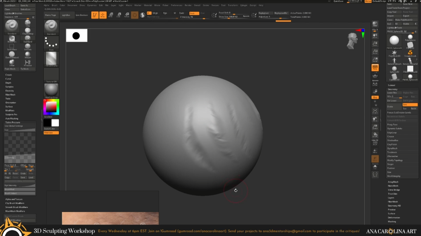This screenshot has width=421, height=236.
Task: Choose the Morph brush icon
Action: tap(28, 55)
